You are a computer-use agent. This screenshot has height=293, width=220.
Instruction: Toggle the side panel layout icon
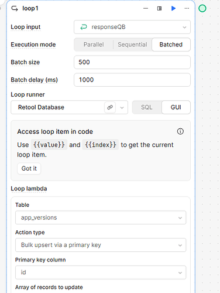click(159, 8)
